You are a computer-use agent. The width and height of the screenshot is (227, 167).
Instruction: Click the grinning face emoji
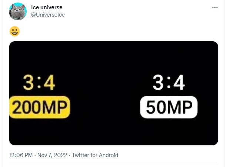point(14,31)
